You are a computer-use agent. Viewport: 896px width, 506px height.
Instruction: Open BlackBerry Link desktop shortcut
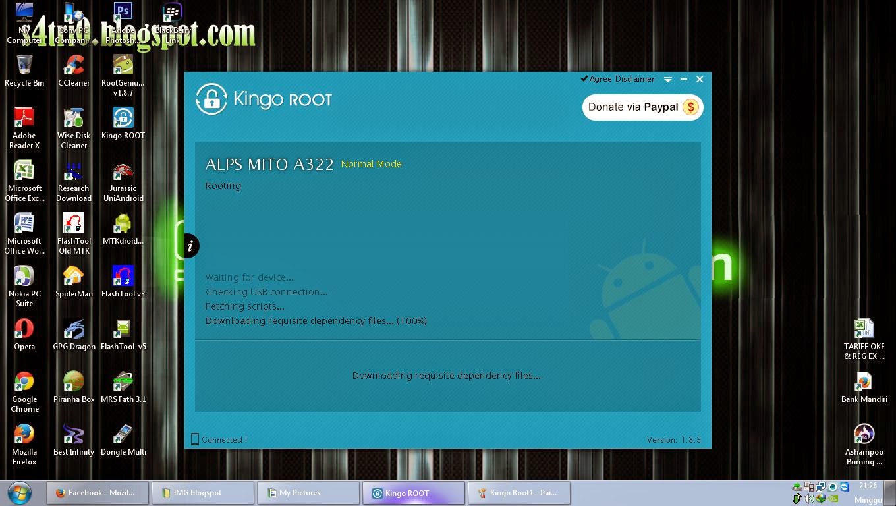[172, 22]
